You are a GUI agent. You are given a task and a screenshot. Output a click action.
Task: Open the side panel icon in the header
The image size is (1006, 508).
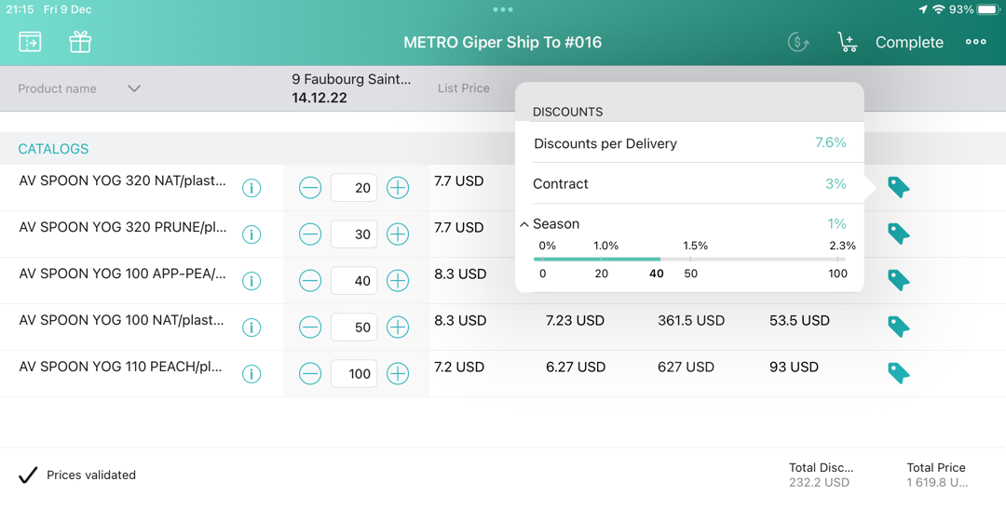pyautogui.click(x=30, y=42)
